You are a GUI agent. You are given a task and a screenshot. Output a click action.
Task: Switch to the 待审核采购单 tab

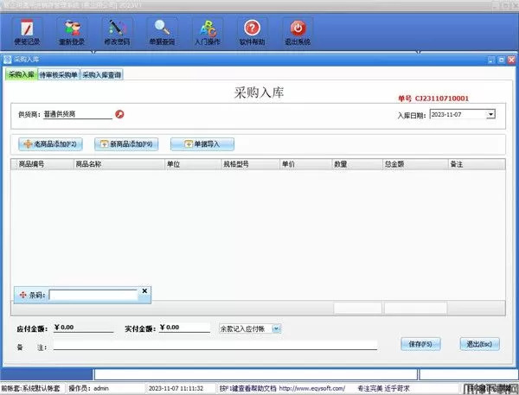click(59, 75)
